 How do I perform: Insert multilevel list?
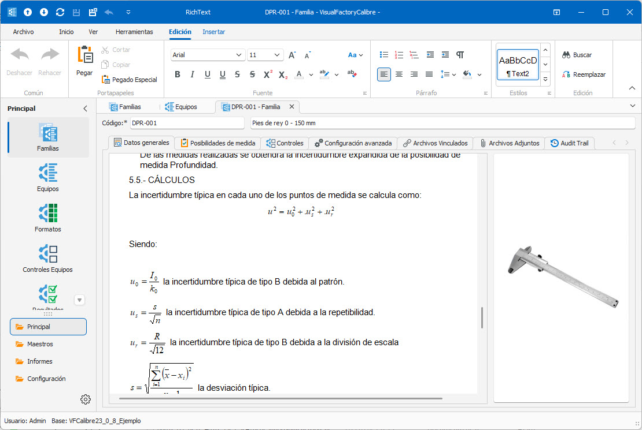(x=414, y=55)
